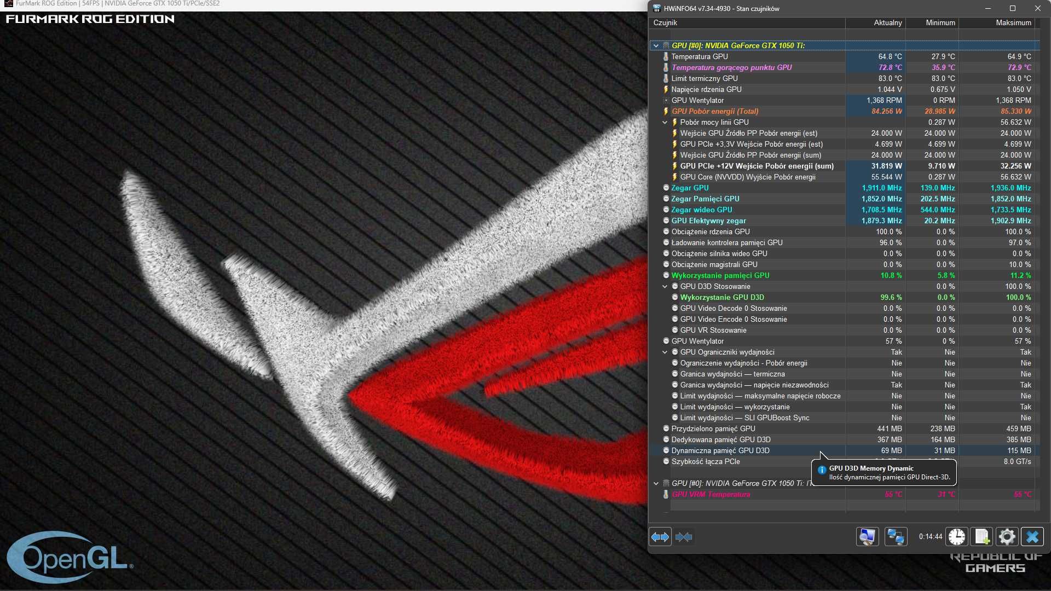
Task: Maximize the HWiNFO64 window
Action: click(x=1013, y=8)
